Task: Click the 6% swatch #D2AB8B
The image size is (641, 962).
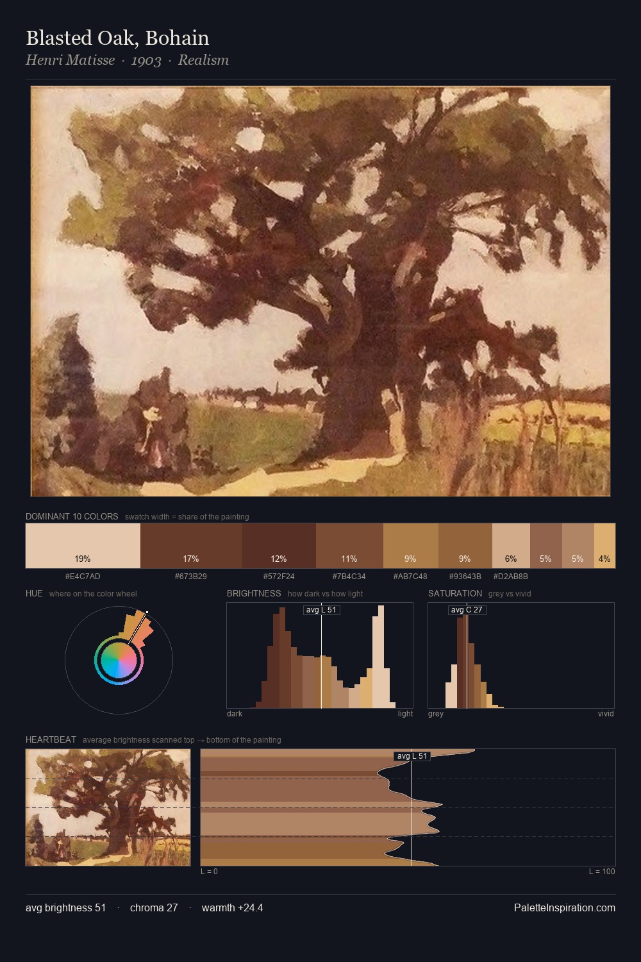Action: tap(511, 546)
